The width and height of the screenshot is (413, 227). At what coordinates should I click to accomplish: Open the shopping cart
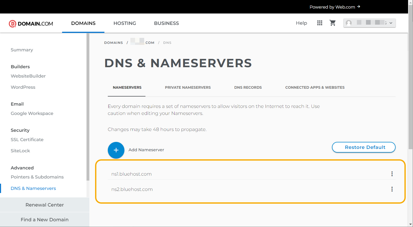[x=333, y=23]
